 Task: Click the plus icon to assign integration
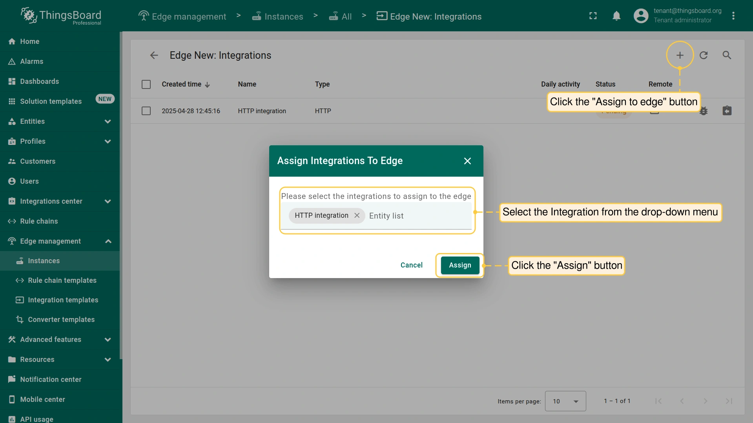coord(680,55)
